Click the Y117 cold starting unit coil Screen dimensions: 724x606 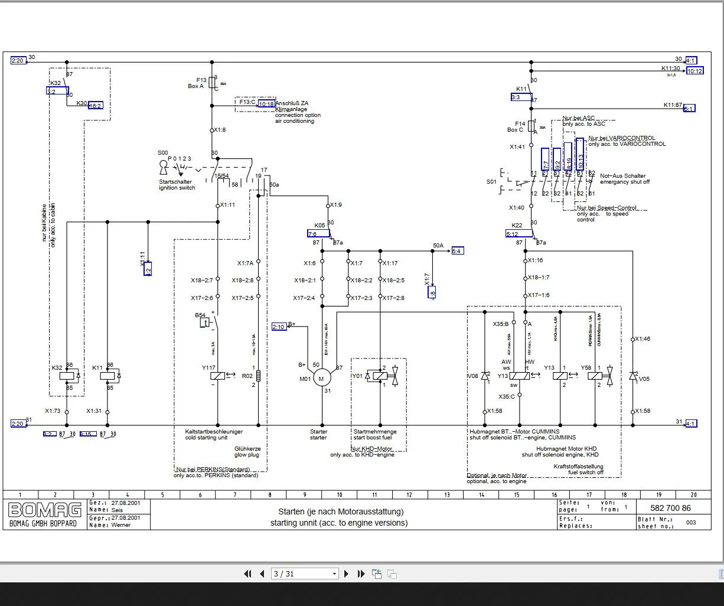tap(218, 376)
